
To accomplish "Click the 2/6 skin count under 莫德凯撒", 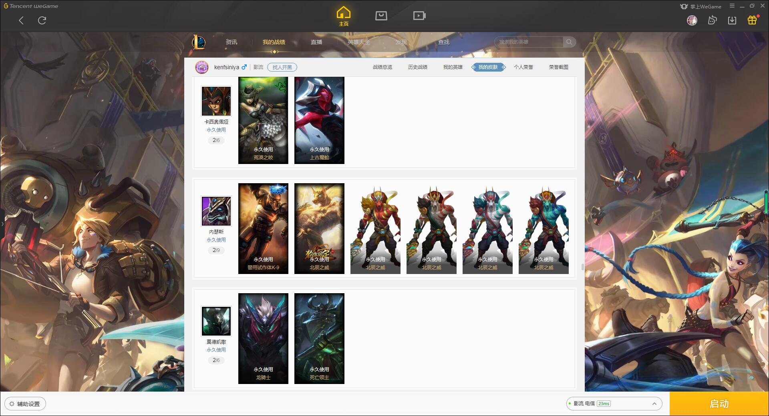I will point(216,360).
